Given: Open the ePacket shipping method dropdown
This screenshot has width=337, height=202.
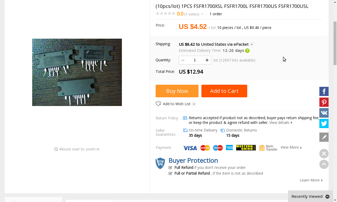Looking at the screenshot, I should pyautogui.click(x=252, y=44).
